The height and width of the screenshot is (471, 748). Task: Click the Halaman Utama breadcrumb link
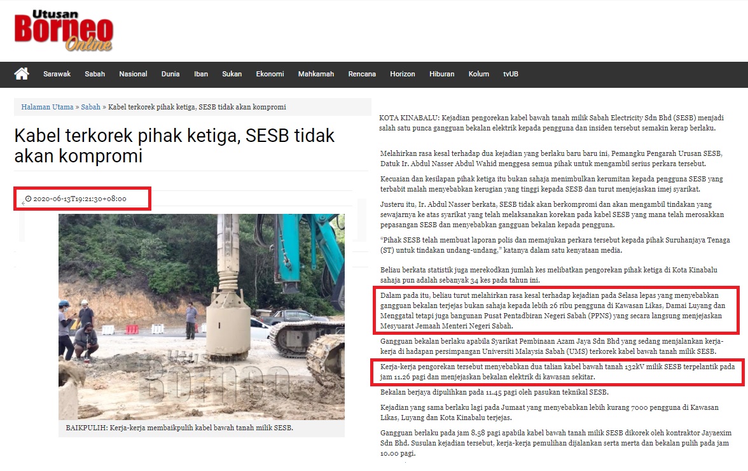coord(47,107)
